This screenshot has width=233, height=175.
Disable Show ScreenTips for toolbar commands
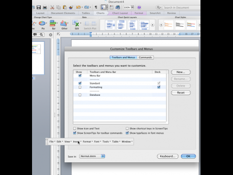pos(75,133)
